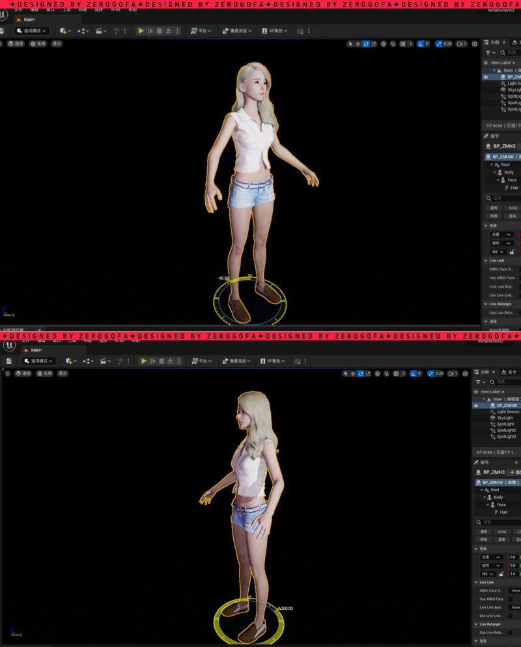Click the Save icon in the lower editor toolbar
This screenshot has width=521, height=647.
pos(9,361)
